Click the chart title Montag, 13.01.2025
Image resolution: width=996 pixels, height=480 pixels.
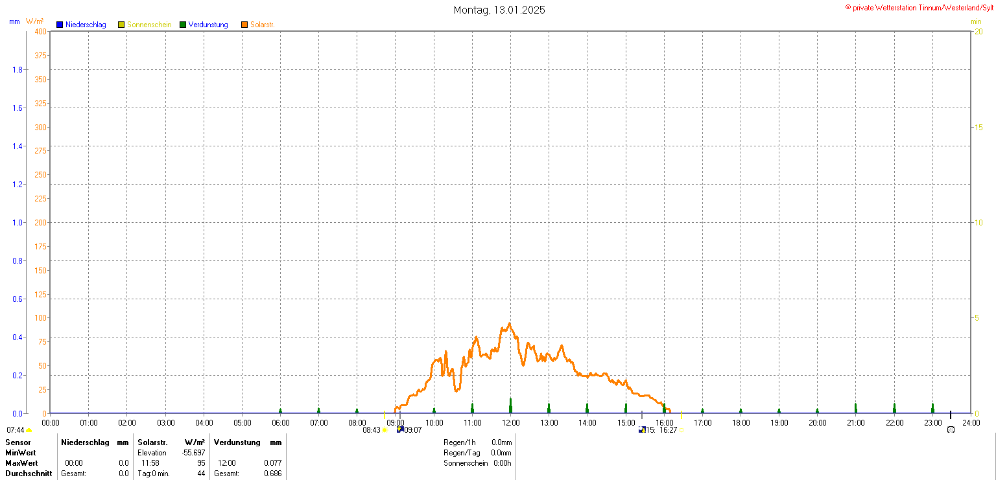pyautogui.click(x=499, y=10)
